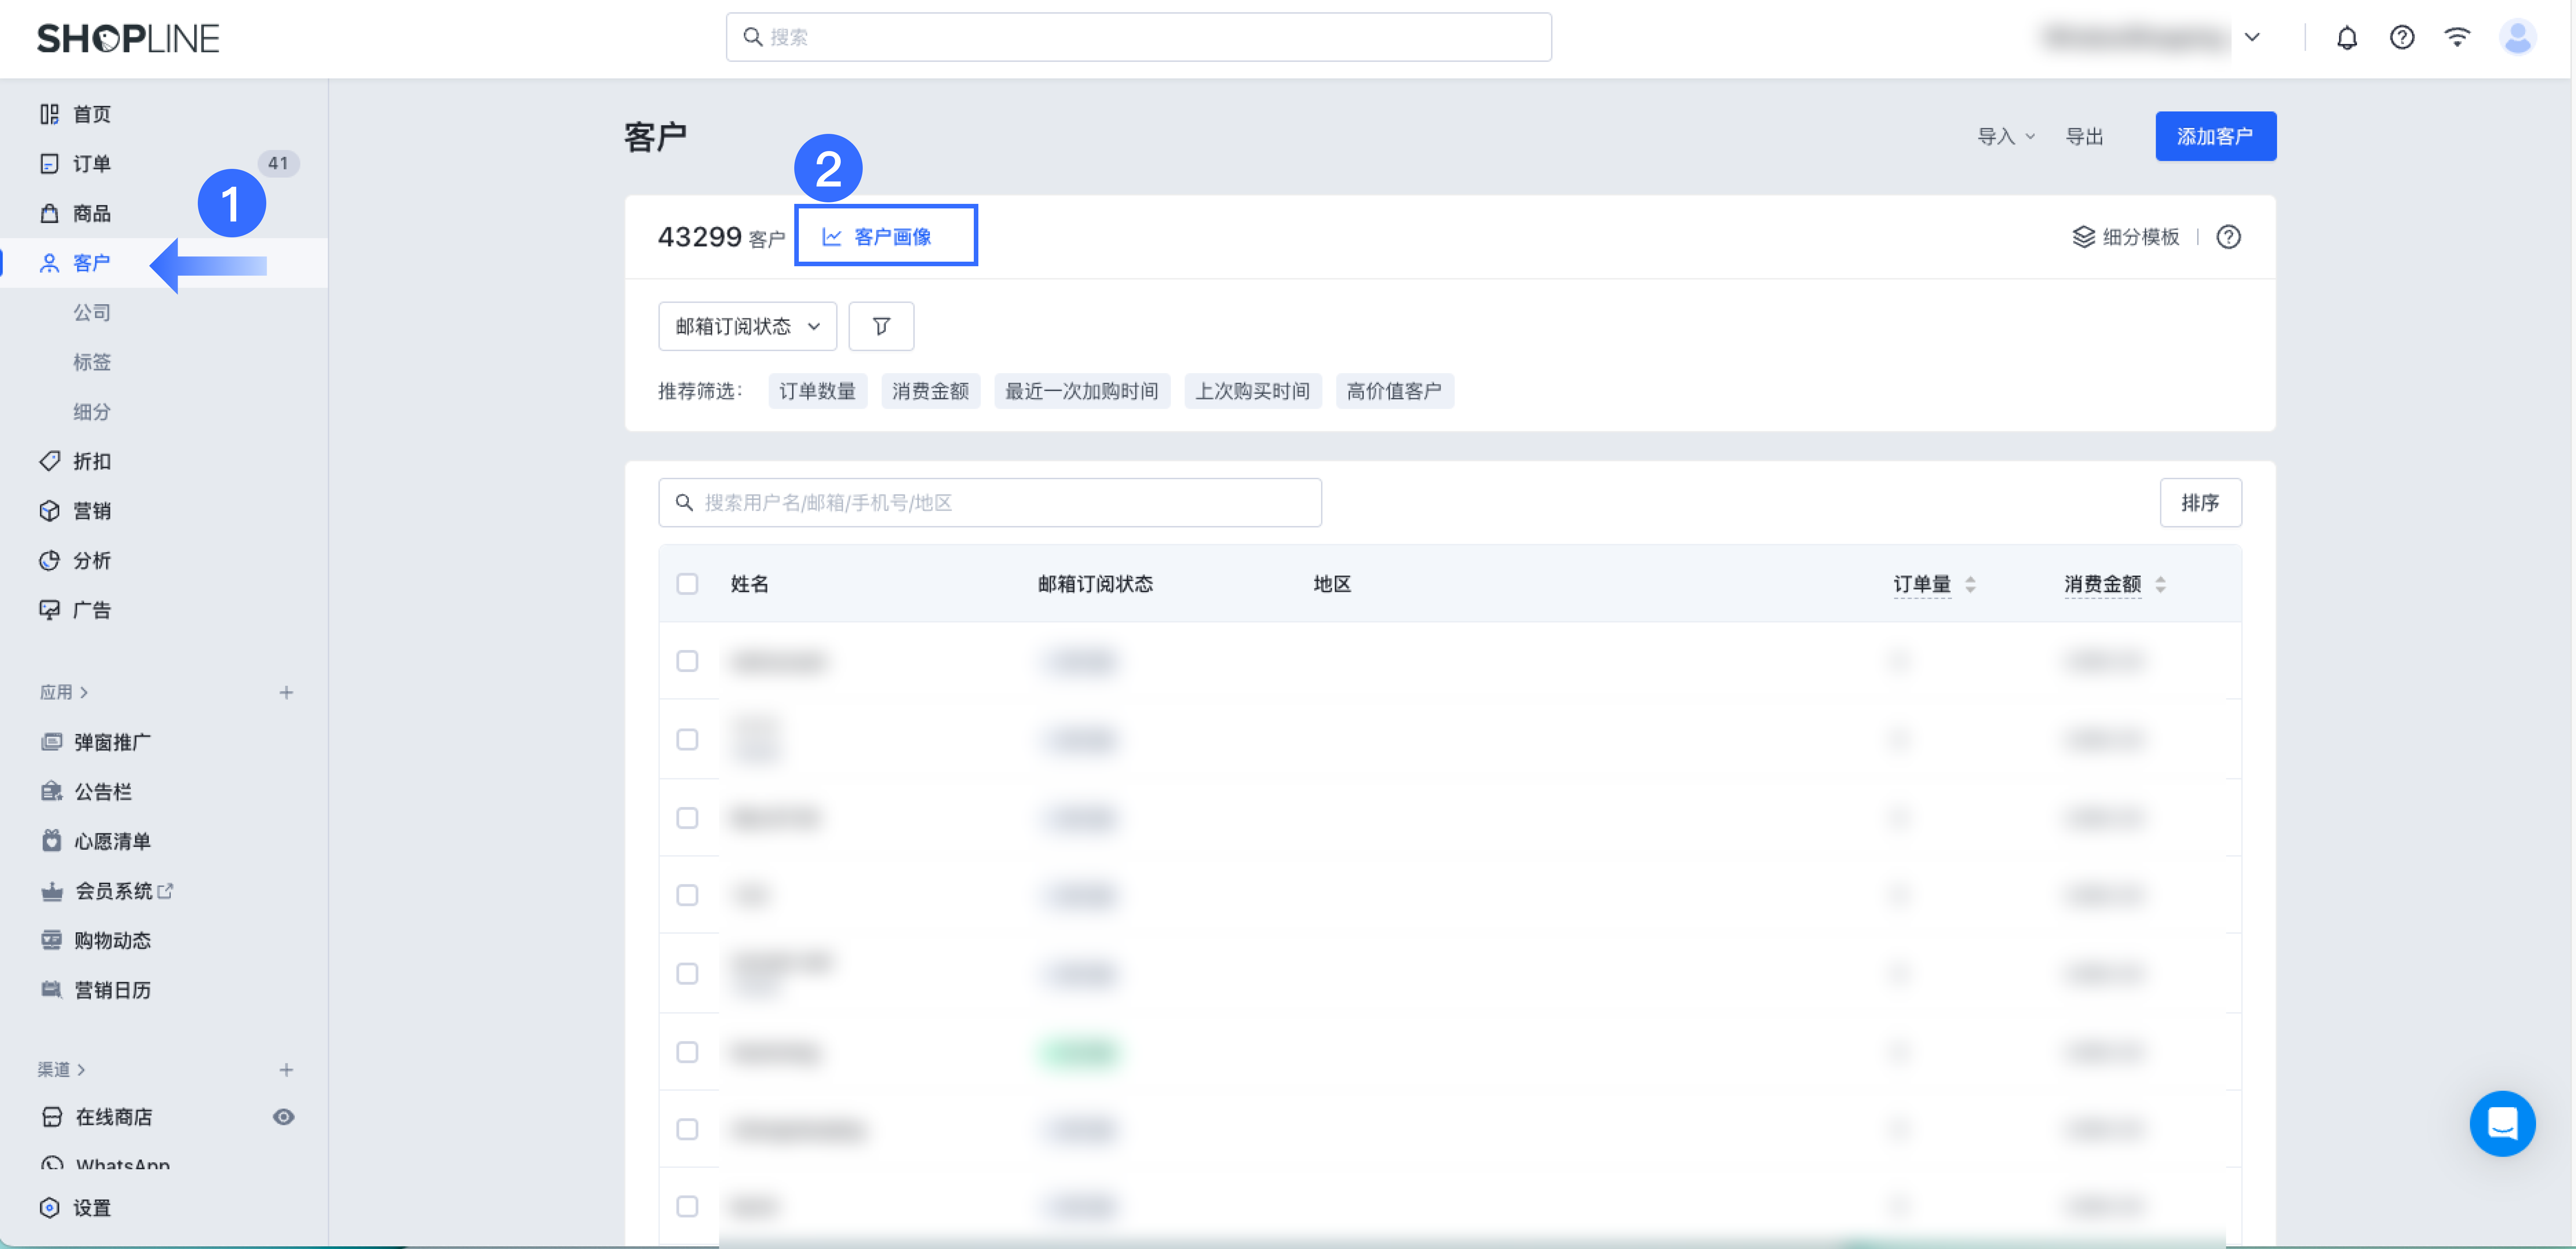Click the 导出 link
Image resolution: width=2576 pixels, height=1249 pixels.
tap(2084, 136)
